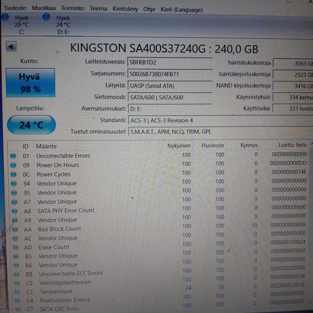Click the transfer mode field SATA/600 | SATA/600
The image size is (313, 313).
(x=170, y=97)
